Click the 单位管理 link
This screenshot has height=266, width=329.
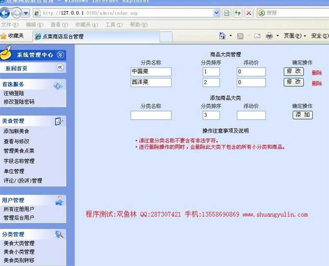(14, 171)
